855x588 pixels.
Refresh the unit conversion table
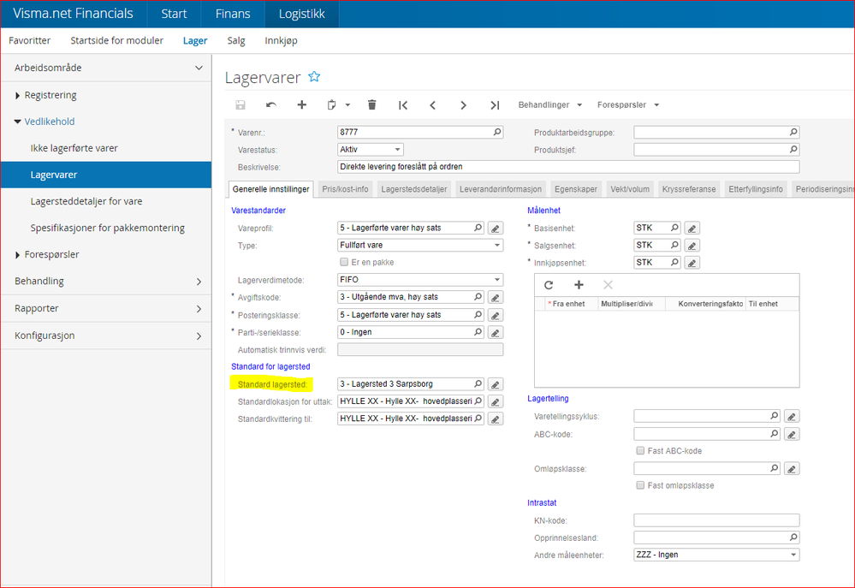[x=549, y=285]
